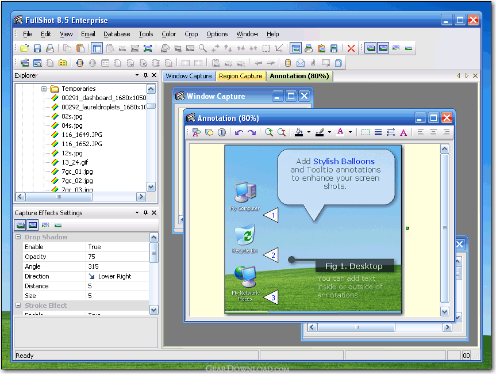Click the Redo arrow in Annotation toolbar

(x=252, y=132)
